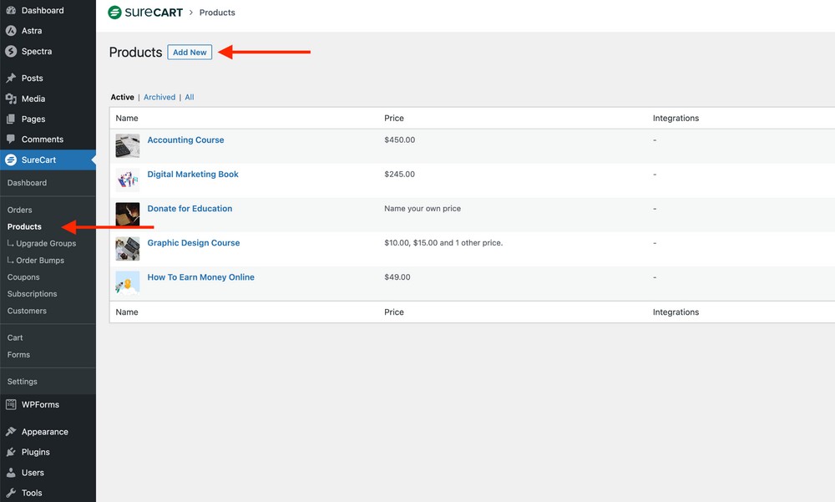Open Order Bumps submenu item

pyautogui.click(x=40, y=261)
